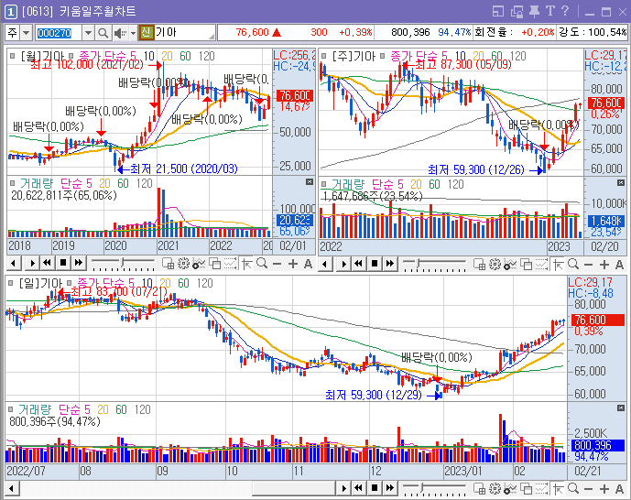Screen dimensions: 631x500
Task: Click the window number 1 badge
Action: click(11, 12)
